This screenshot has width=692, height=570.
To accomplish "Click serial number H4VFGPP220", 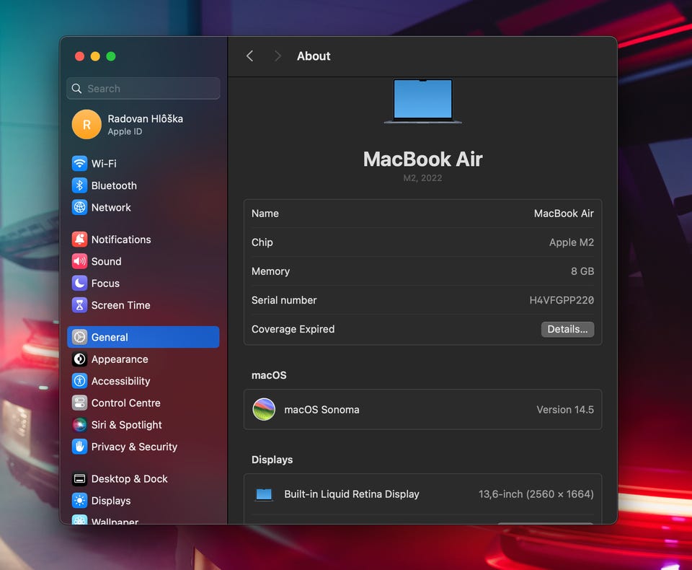I will [562, 300].
